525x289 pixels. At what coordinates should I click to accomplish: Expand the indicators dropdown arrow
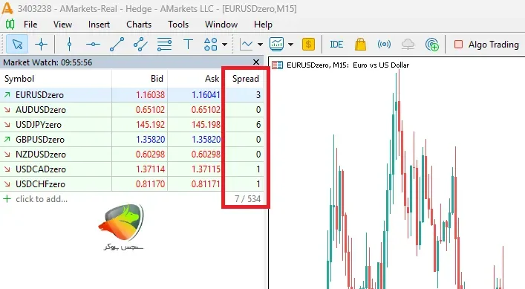coord(290,44)
